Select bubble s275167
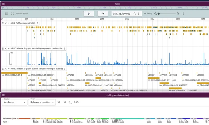Viewport: 209px width, 125px height. 31,85
